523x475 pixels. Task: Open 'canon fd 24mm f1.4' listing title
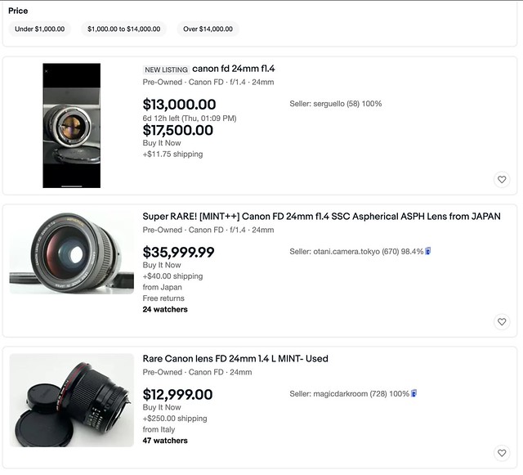(234, 69)
